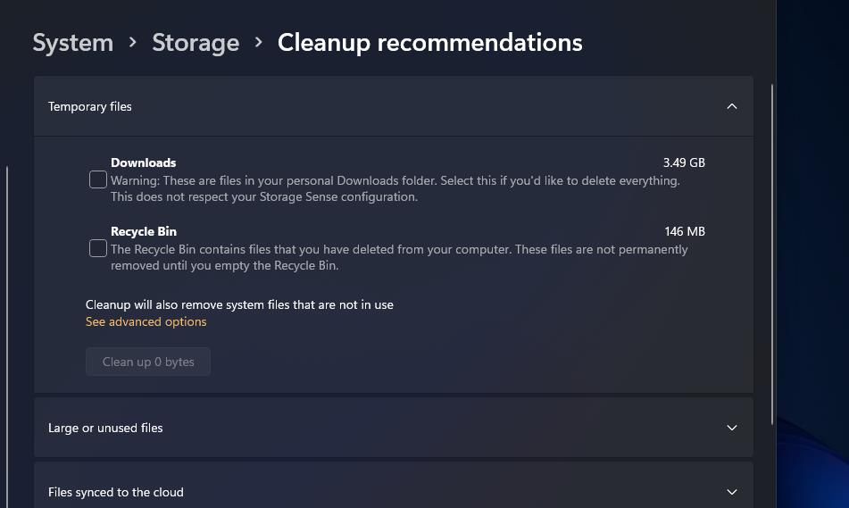Select the bold Recycle Bin label
The width and height of the screenshot is (849, 508).
point(144,231)
